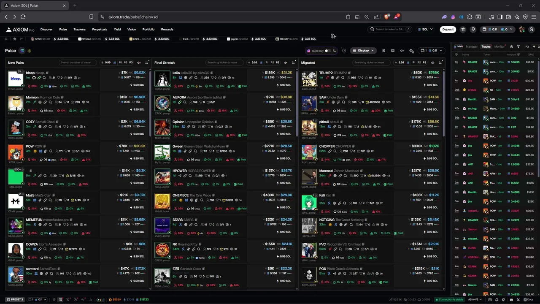Screen dimensions: 540x304
Task: Click the Axiom Pro logo
Action: point(20,30)
